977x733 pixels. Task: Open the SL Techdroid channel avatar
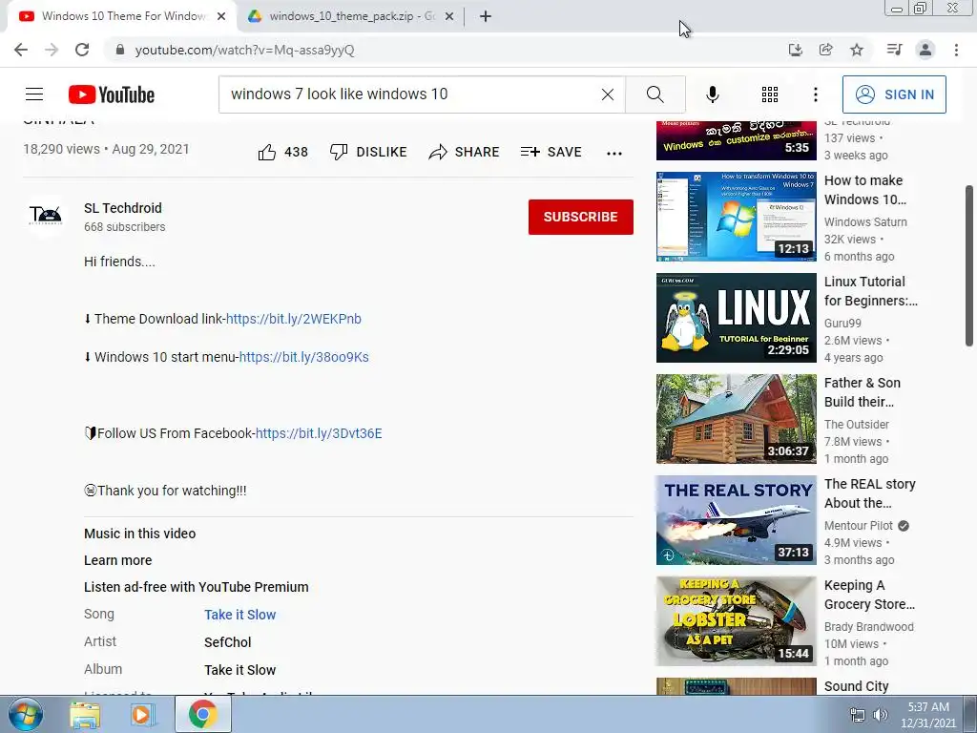pos(46,217)
